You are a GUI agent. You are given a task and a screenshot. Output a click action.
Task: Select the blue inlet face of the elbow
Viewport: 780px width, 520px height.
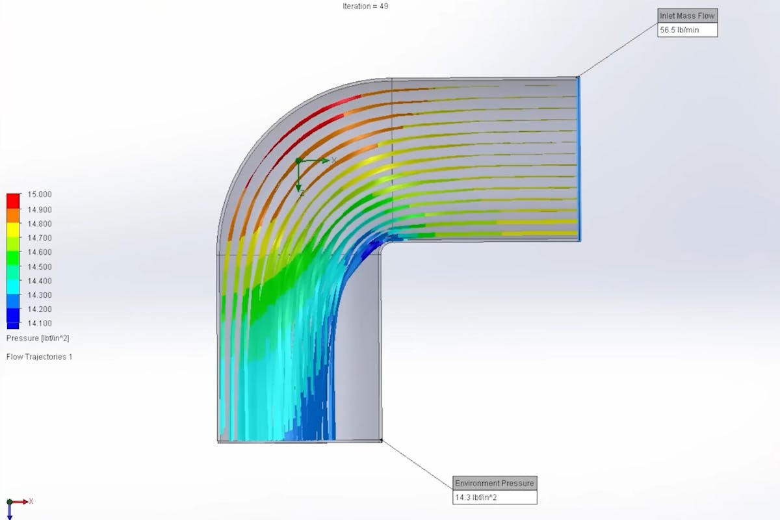pyautogui.click(x=578, y=159)
